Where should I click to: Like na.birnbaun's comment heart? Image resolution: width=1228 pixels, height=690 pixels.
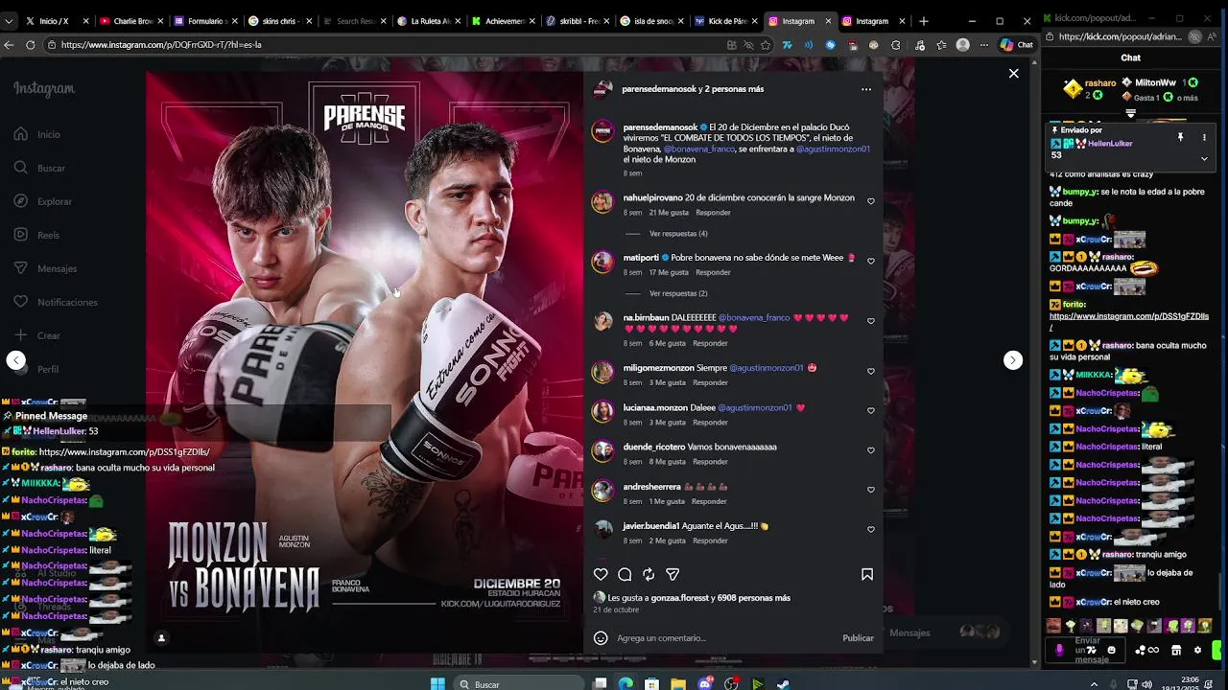coord(871,321)
